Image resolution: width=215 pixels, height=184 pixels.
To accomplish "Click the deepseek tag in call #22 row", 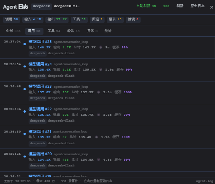I will coord(38,121).
